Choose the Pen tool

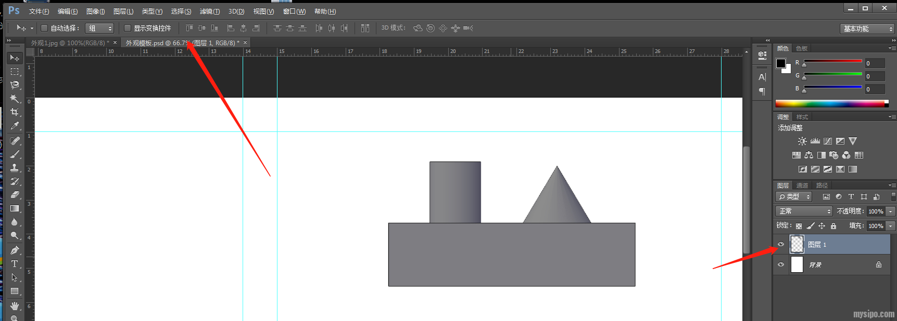point(15,250)
